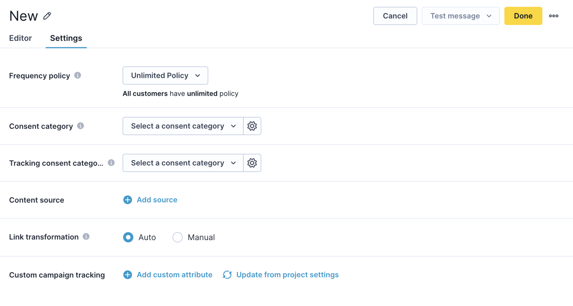Click the Consent category info icon

(x=81, y=126)
